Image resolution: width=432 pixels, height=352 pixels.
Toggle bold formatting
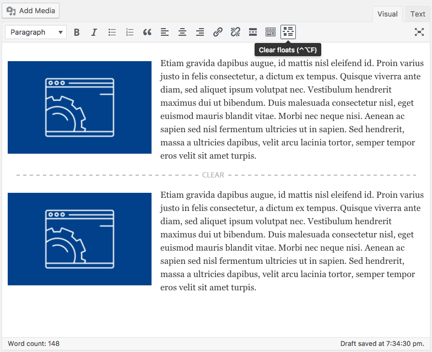(77, 32)
